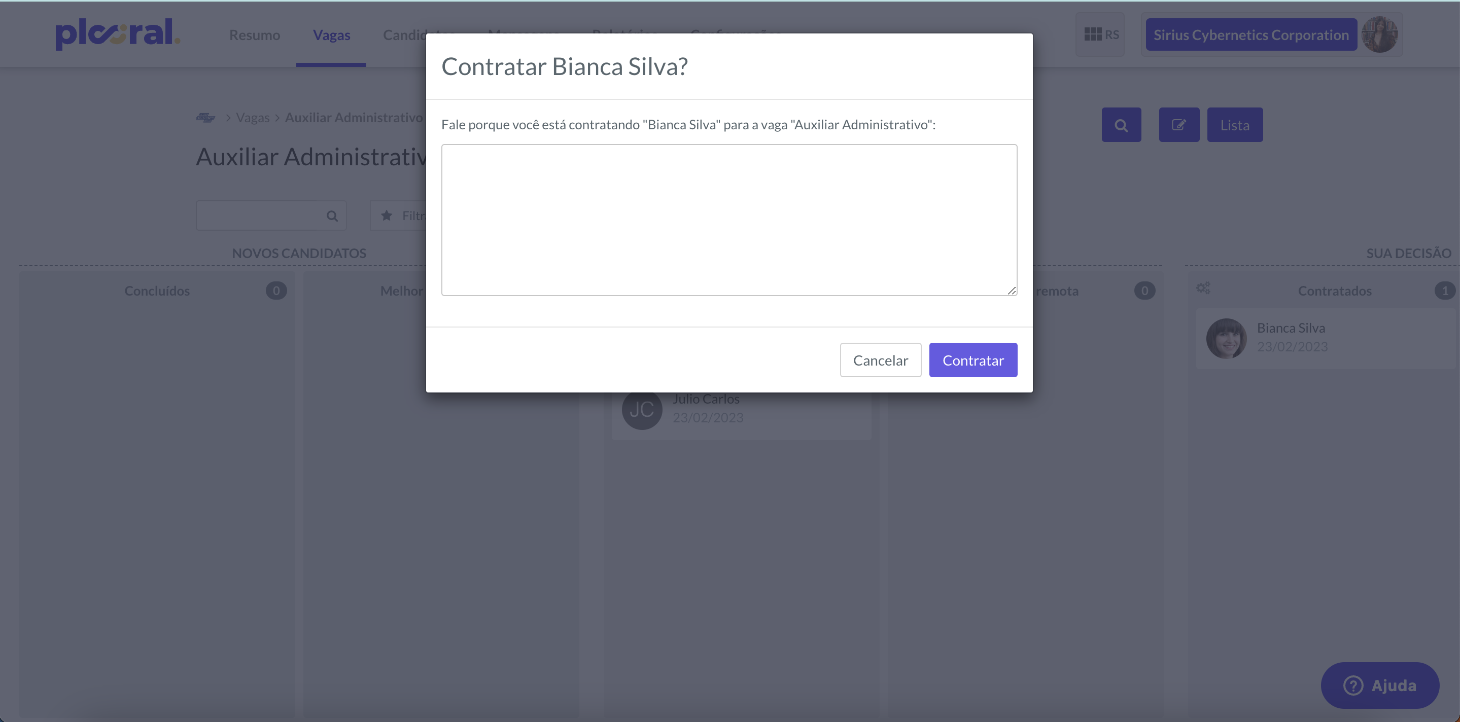Click the breadcrumb home icon
The width and height of the screenshot is (1460, 722).
(x=205, y=118)
